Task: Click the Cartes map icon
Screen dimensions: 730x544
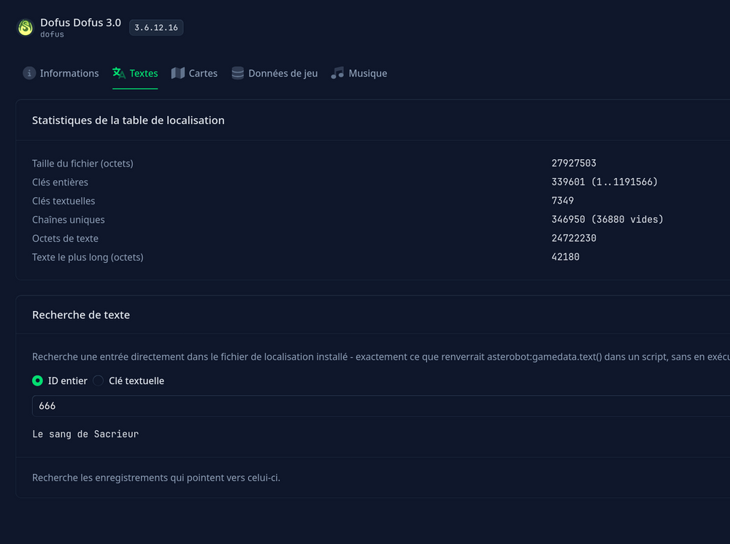Action: [178, 73]
